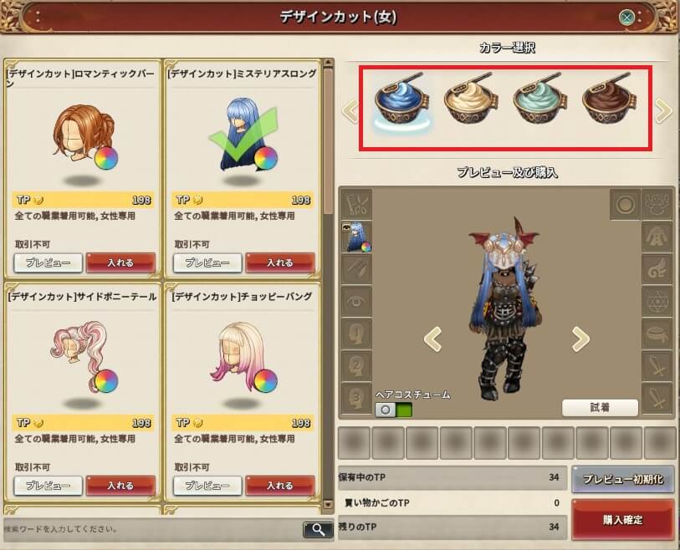This screenshot has width=680, height=550.
Task: Click プレビュー初期化 reset preview button
Action: (623, 479)
